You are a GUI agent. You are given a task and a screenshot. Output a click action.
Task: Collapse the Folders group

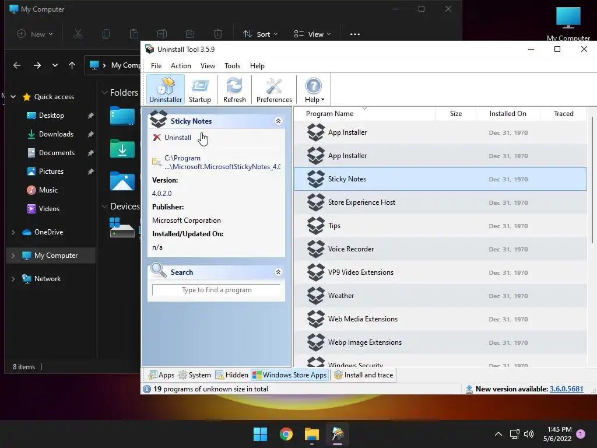click(x=104, y=93)
